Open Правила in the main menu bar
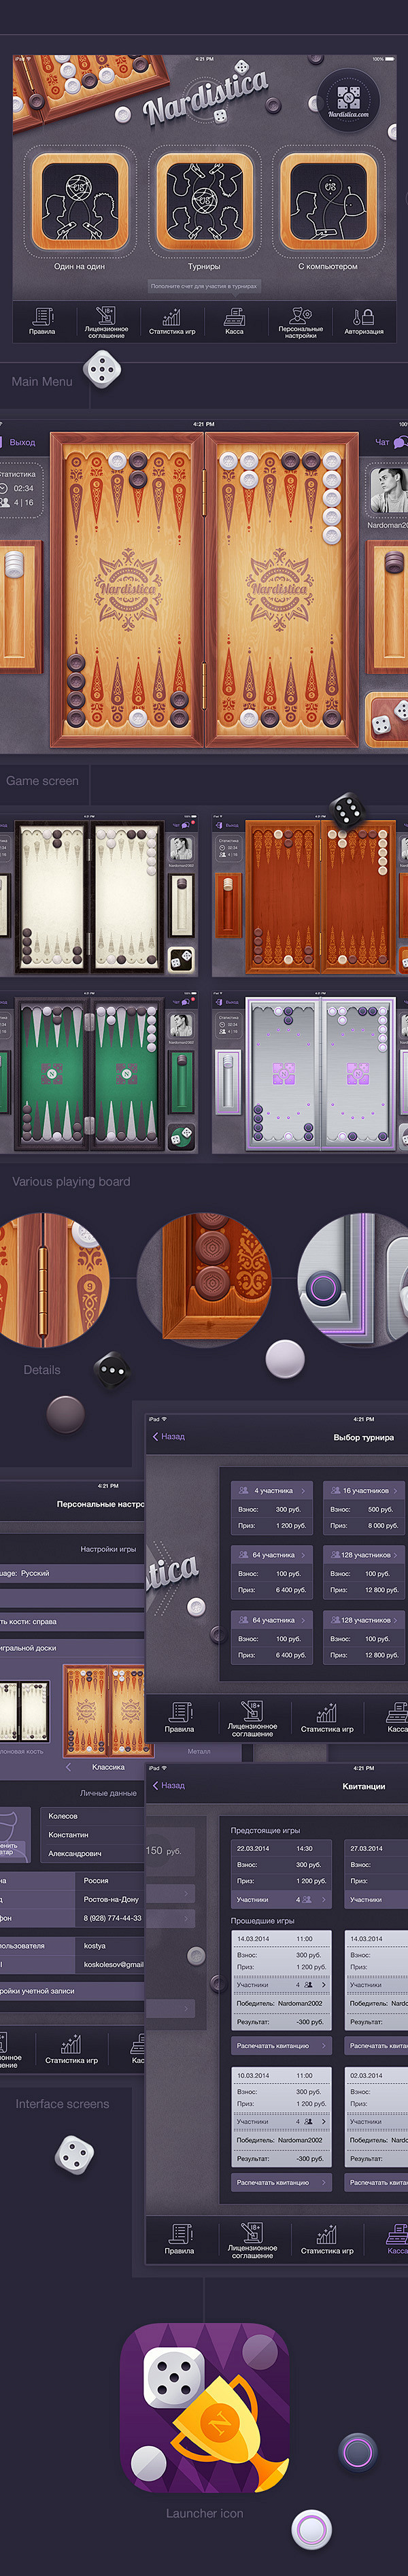Screen dimensions: 408x2576 (42, 322)
